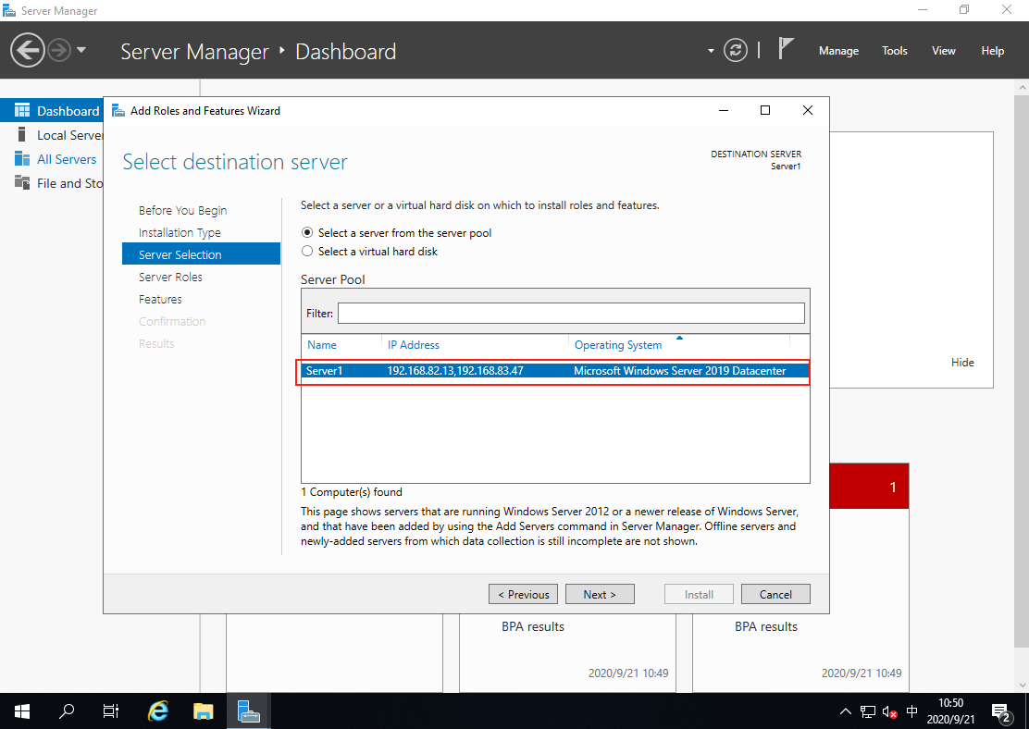Maximize the Add Roles and Features Wizard
The height and width of the screenshot is (729, 1029).
tap(764, 110)
